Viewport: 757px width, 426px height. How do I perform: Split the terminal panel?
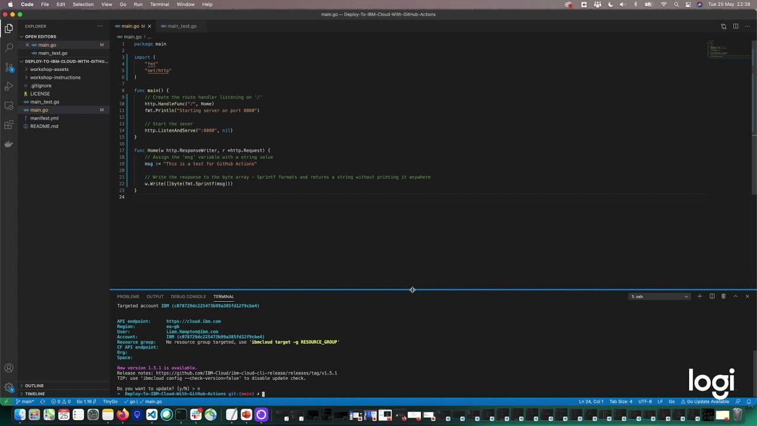711,296
